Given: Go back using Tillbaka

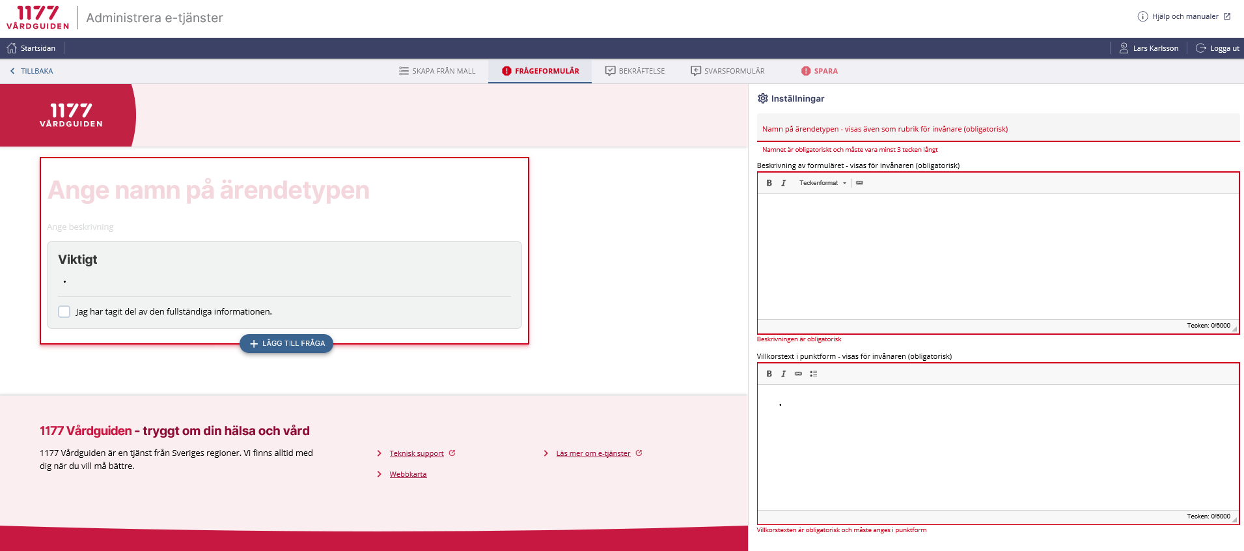Looking at the screenshot, I should click(31, 71).
